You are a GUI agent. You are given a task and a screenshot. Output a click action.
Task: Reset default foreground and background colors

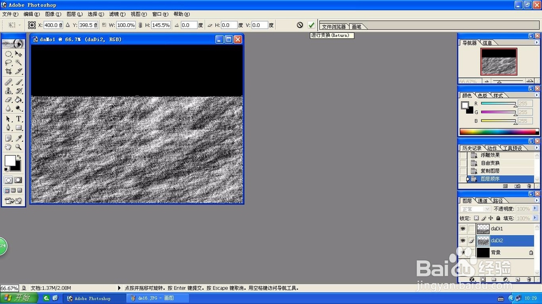pyautogui.click(x=6, y=169)
